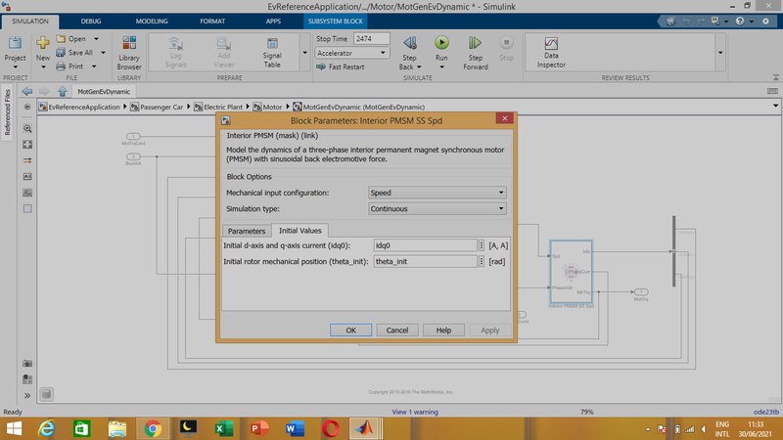The width and height of the screenshot is (783, 440).
Task: Open MATLAB from the Windows taskbar
Action: [x=364, y=428]
